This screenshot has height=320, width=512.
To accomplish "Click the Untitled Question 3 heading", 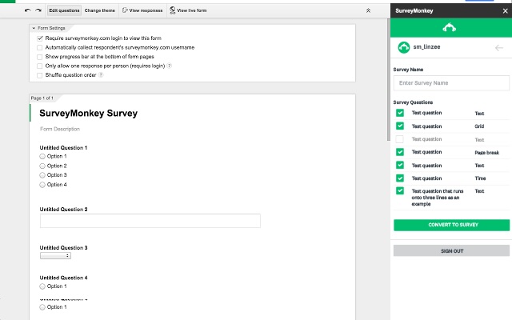I will coord(63,247).
